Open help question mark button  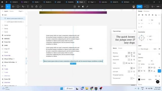pos(158,82)
